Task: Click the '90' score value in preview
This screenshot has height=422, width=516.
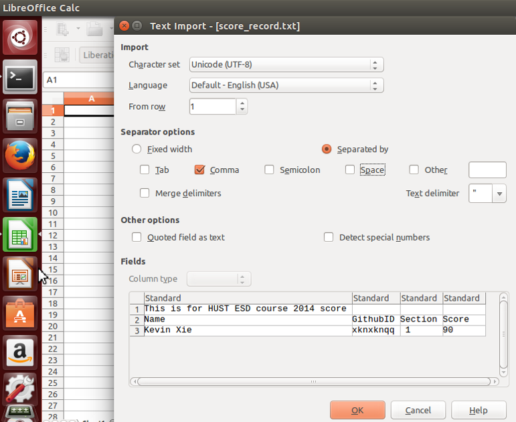Action: click(448, 330)
